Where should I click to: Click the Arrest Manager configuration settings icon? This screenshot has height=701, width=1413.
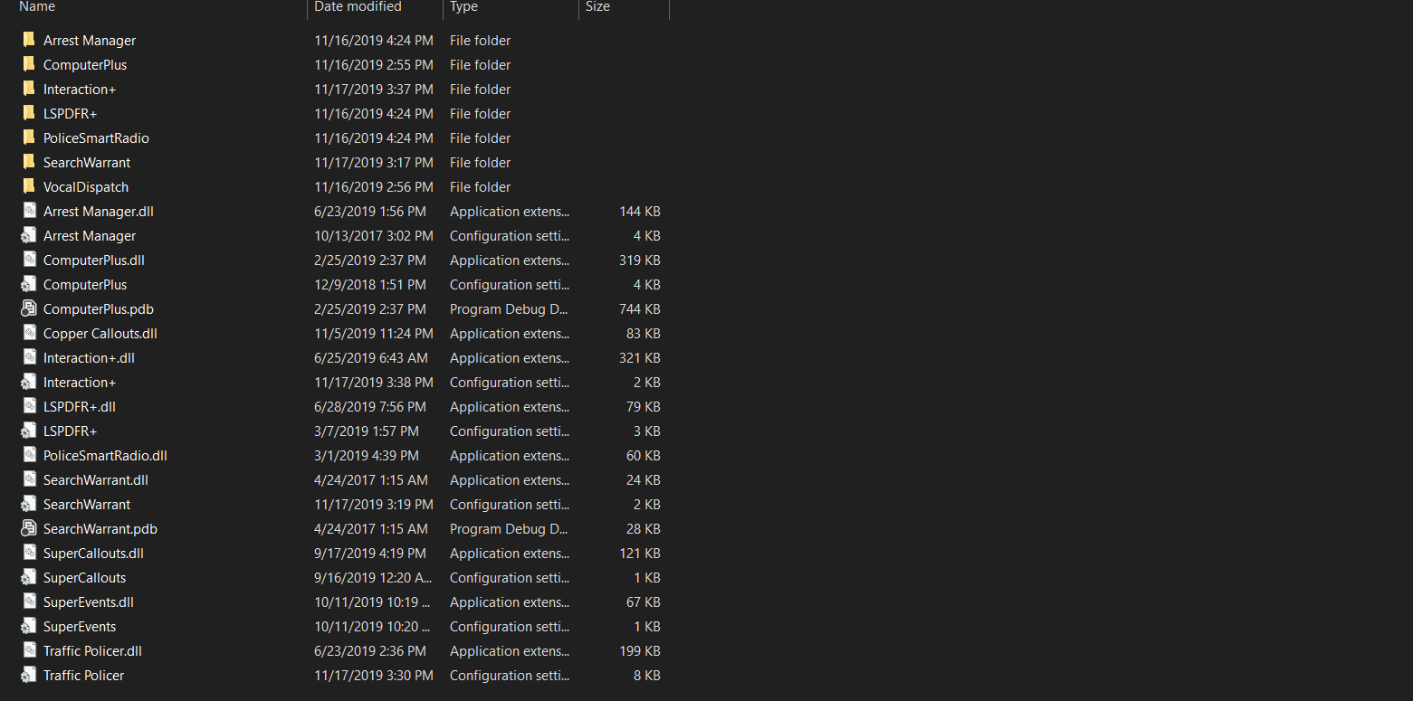[29, 235]
